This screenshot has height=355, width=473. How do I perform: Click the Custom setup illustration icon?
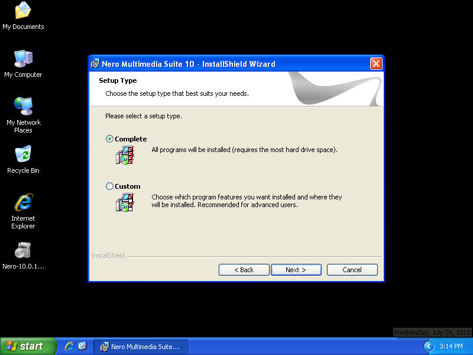(125, 202)
